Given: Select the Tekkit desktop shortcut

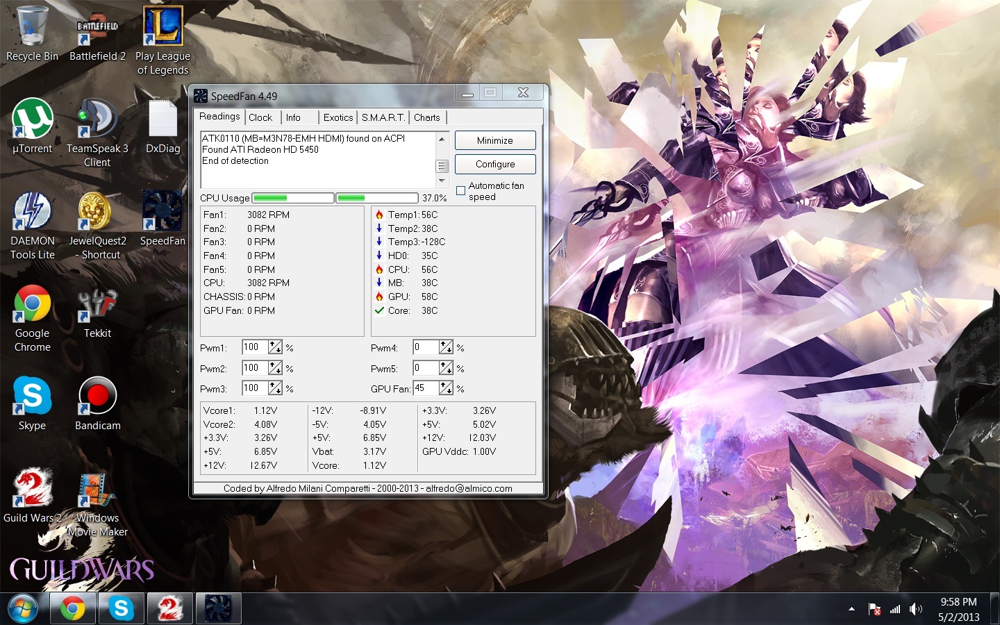Looking at the screenshot, I should (x=97, y=311).
